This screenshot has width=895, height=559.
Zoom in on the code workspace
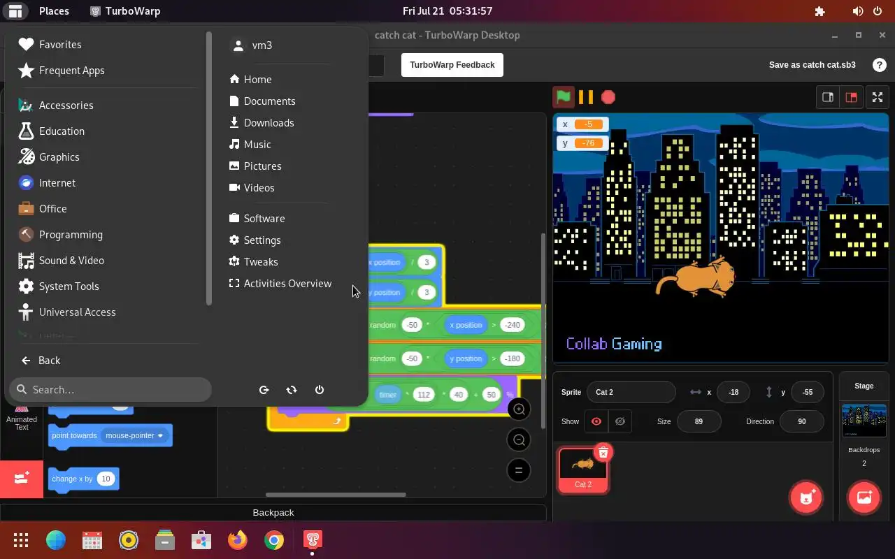[x=519, y=409]
